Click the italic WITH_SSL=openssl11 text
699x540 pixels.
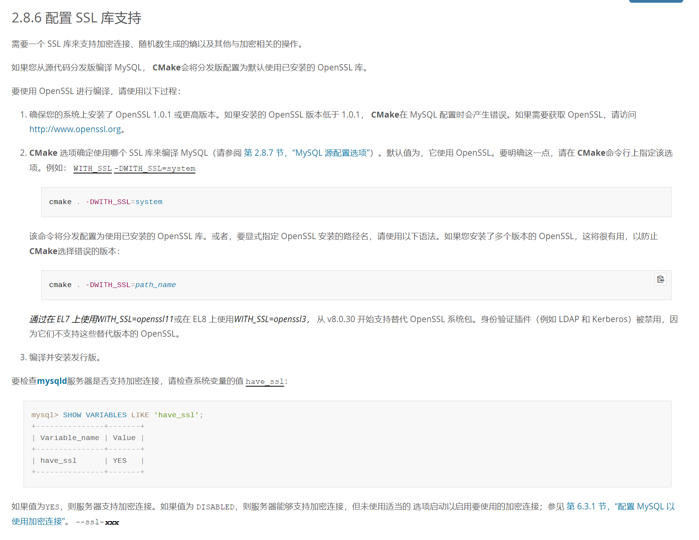point(136,319)
